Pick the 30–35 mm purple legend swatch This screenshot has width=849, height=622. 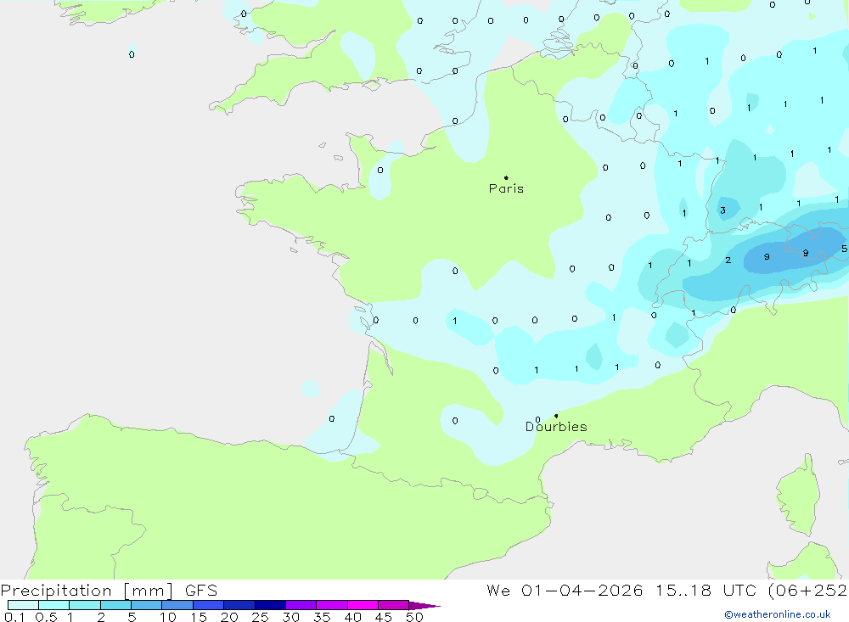click(x=301, y=605)
